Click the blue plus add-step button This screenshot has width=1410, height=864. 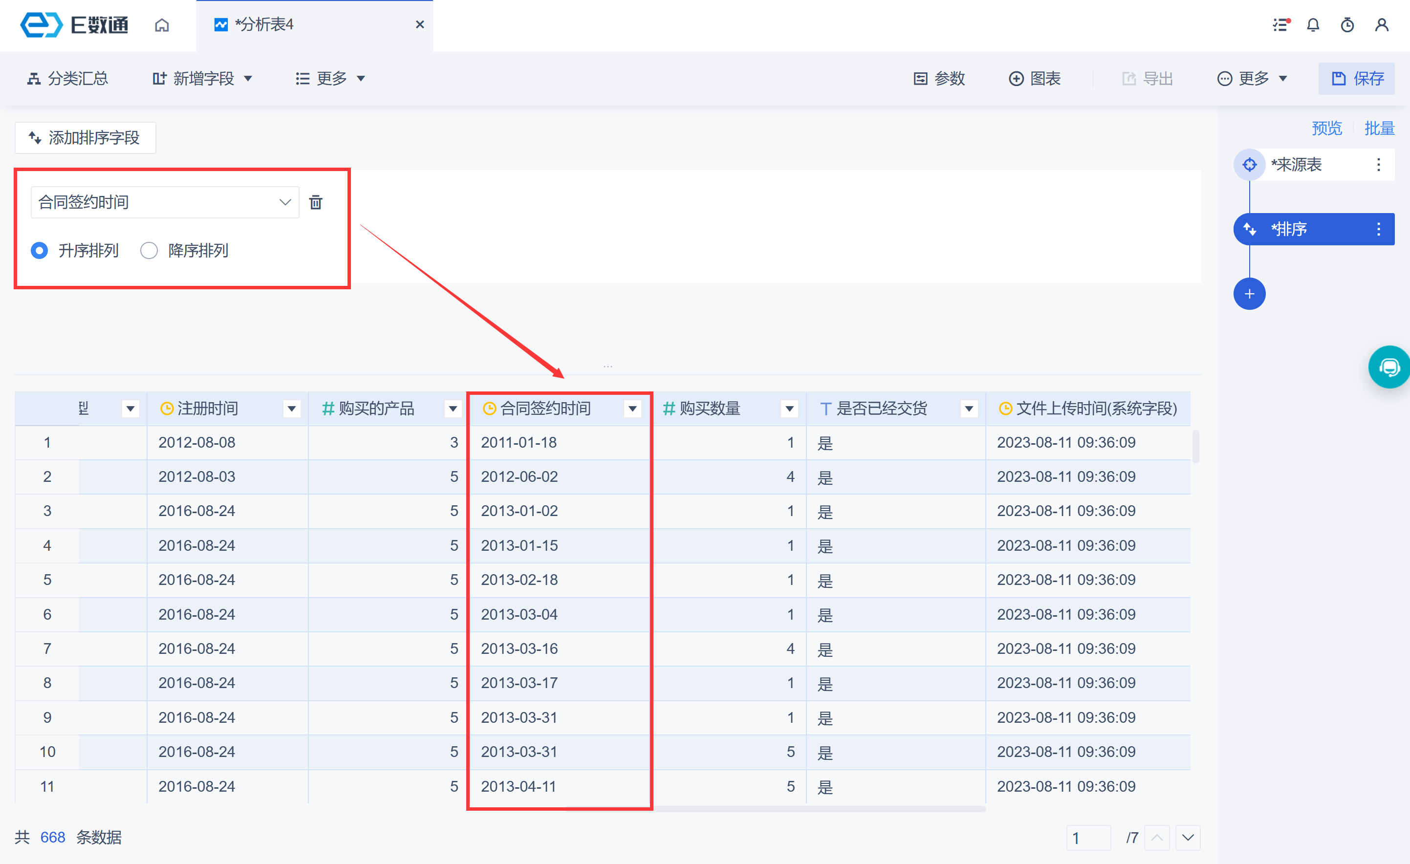coord(1249,294)
